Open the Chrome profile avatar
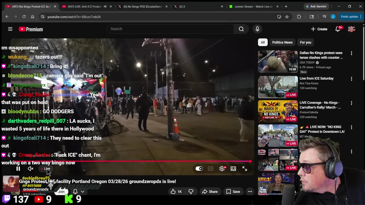The height and width of the screenshot is (205, 365). (x=333, y=17)
